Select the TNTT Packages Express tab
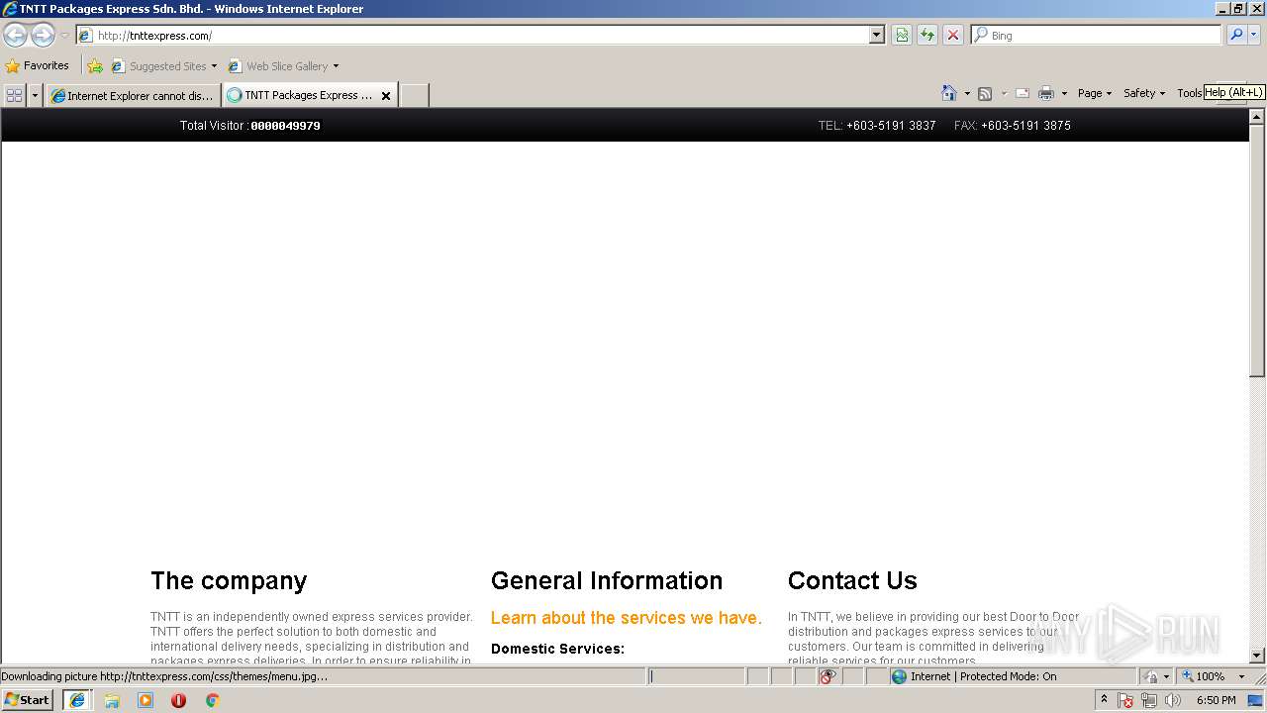Image resolution: width=1267 pixels, height=713 pixels. tap(301, 96)
